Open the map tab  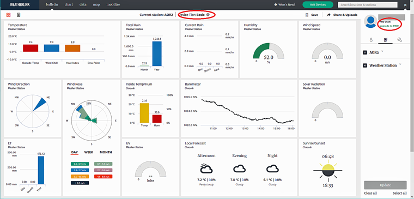pos(96,4)
